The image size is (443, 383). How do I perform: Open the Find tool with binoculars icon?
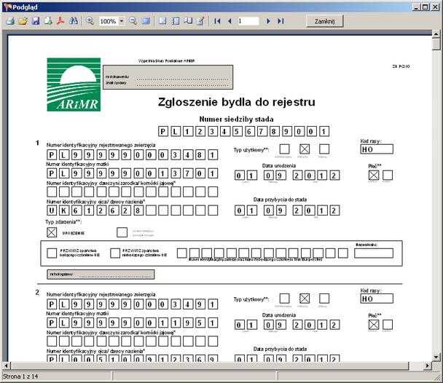[74, 21]
